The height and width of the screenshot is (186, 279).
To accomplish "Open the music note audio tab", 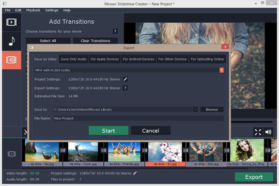I will pyautogui.click(x=11, y=41).
